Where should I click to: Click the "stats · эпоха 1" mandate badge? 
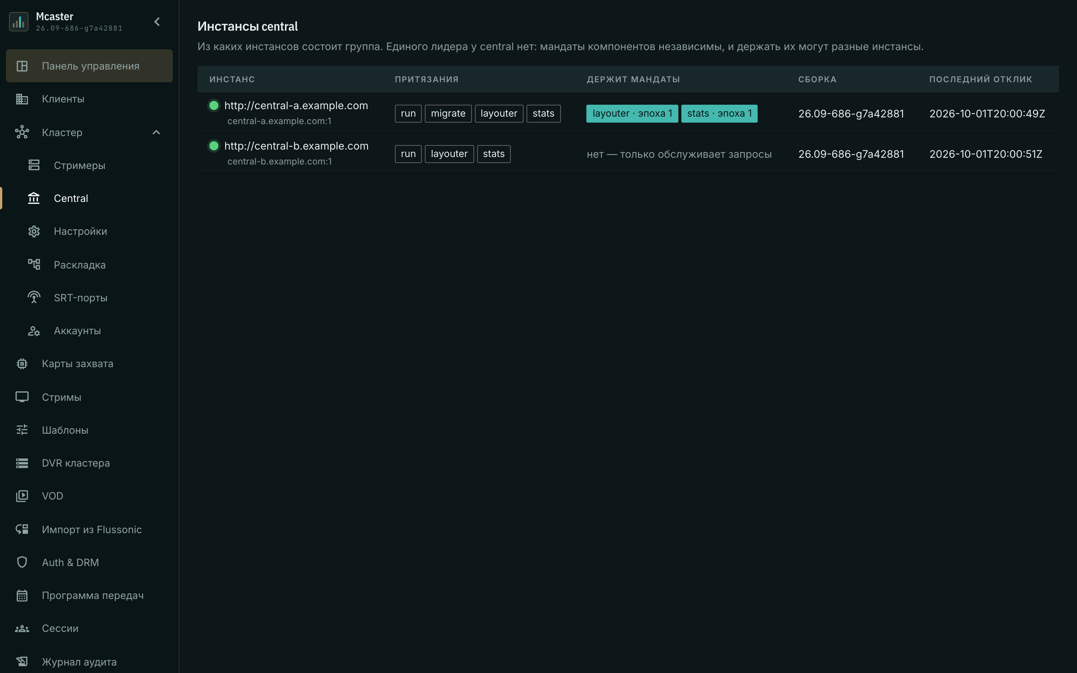[719, 114]
